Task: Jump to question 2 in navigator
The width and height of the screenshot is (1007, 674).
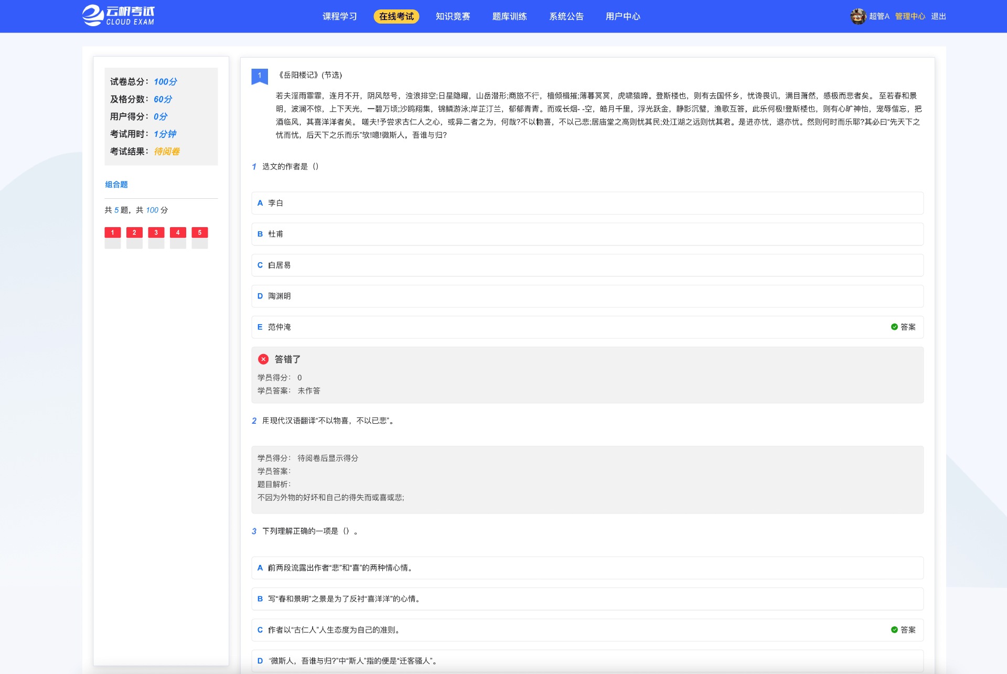Action: coord(134,238)
